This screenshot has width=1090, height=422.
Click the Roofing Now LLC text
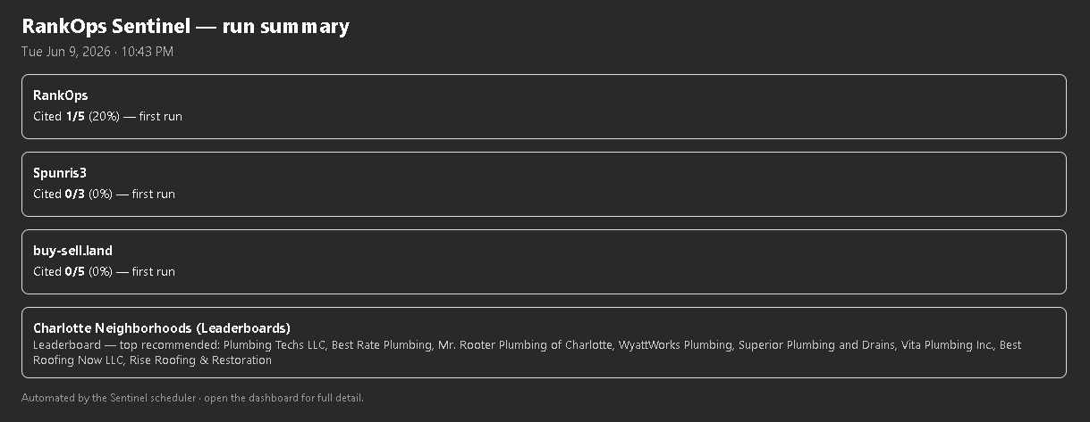point(78,360)
